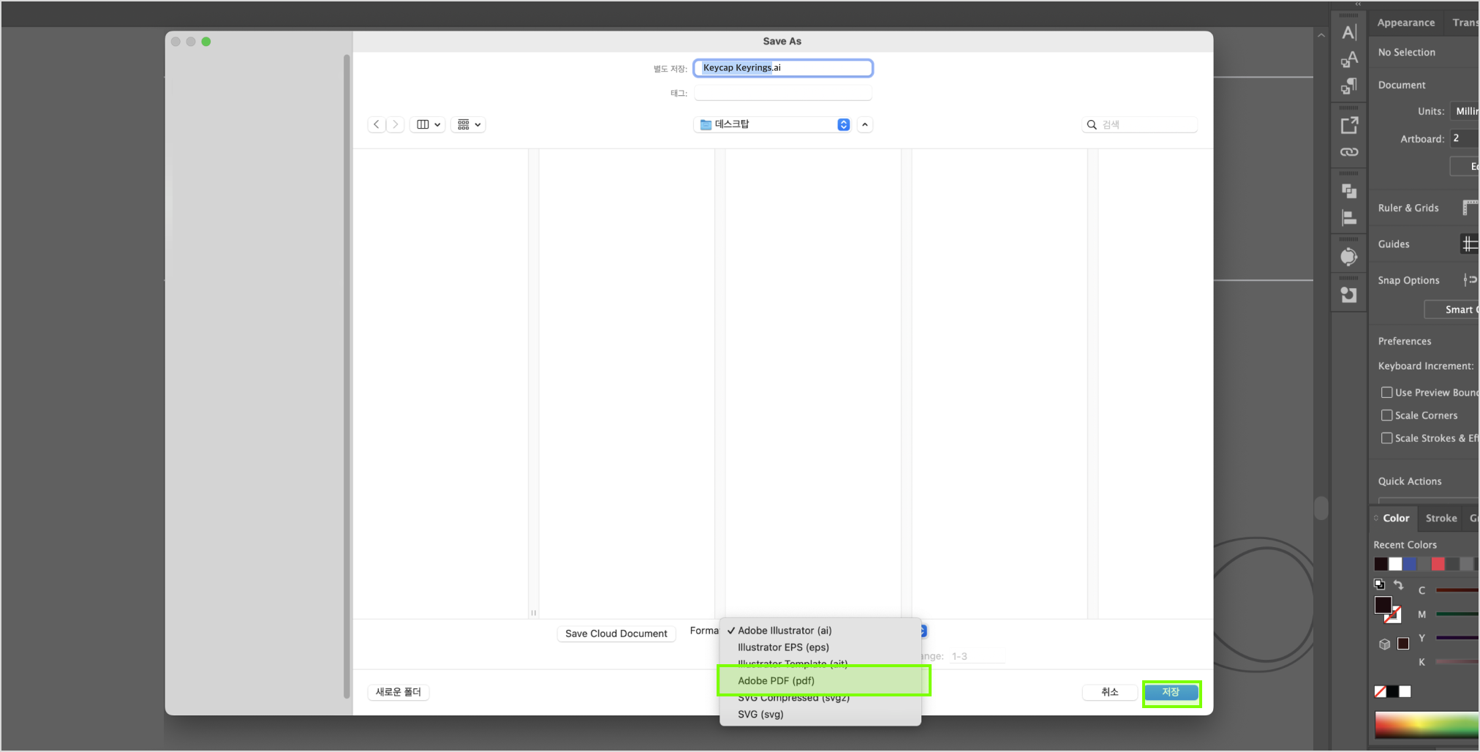Screen dimensions: 1480x752
Task: Open the Links panel chain icon
Action: (x=1349, y=152)
